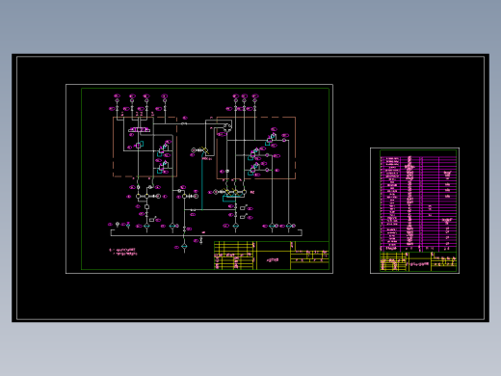Click the yellow title block under the parts list
501x376 pixels.
click(418, 261)
